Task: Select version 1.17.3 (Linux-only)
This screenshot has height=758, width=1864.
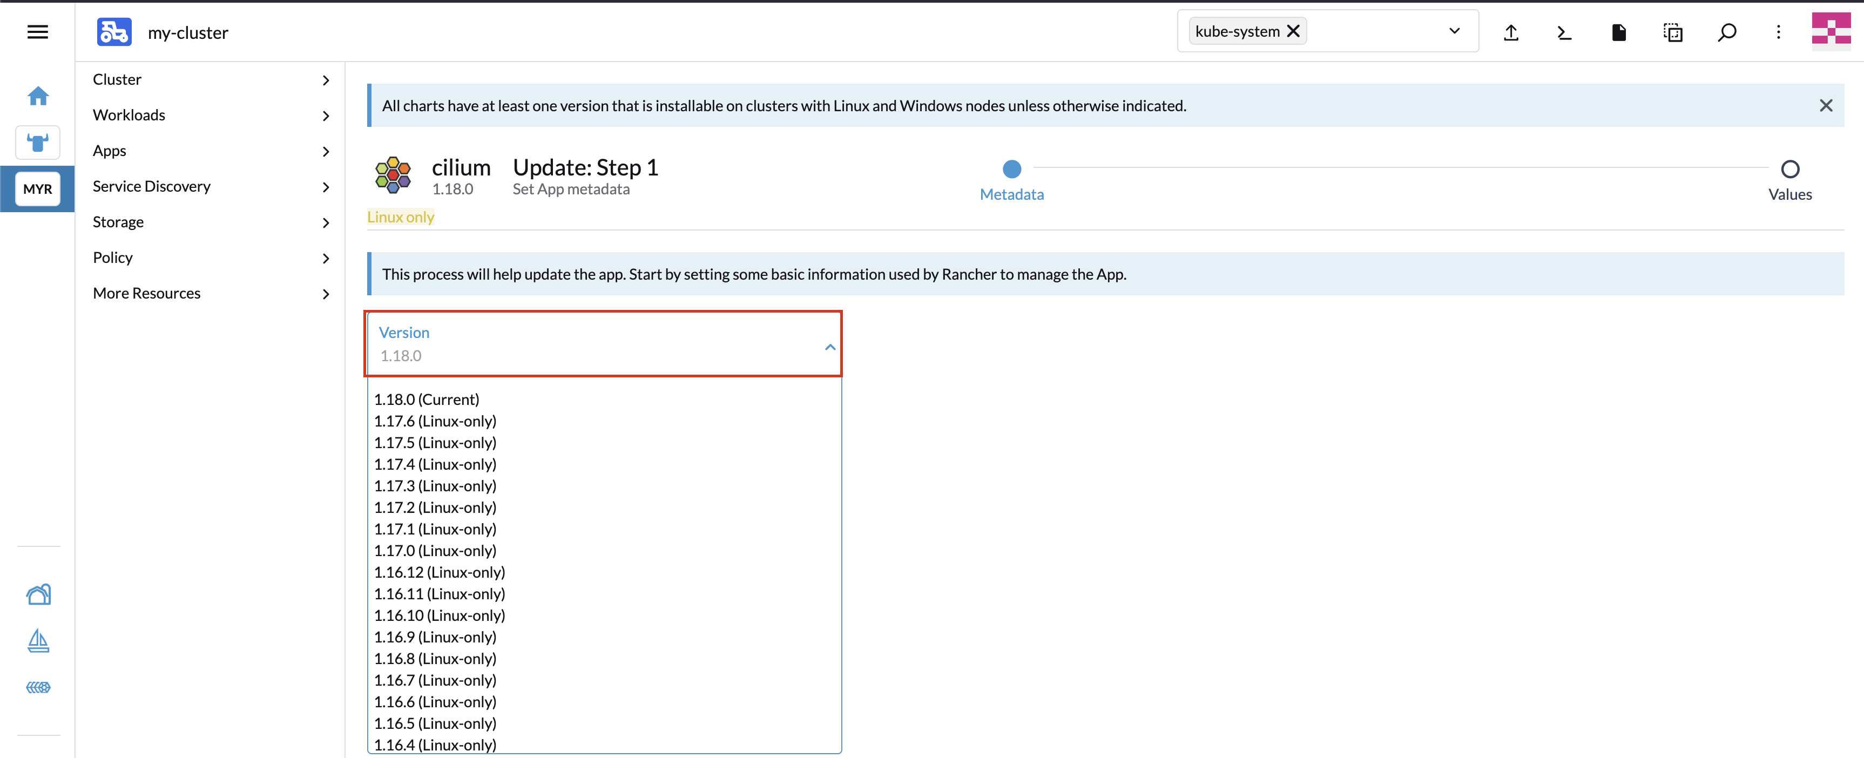Action: pyautogui.click(x=604, y=486)
